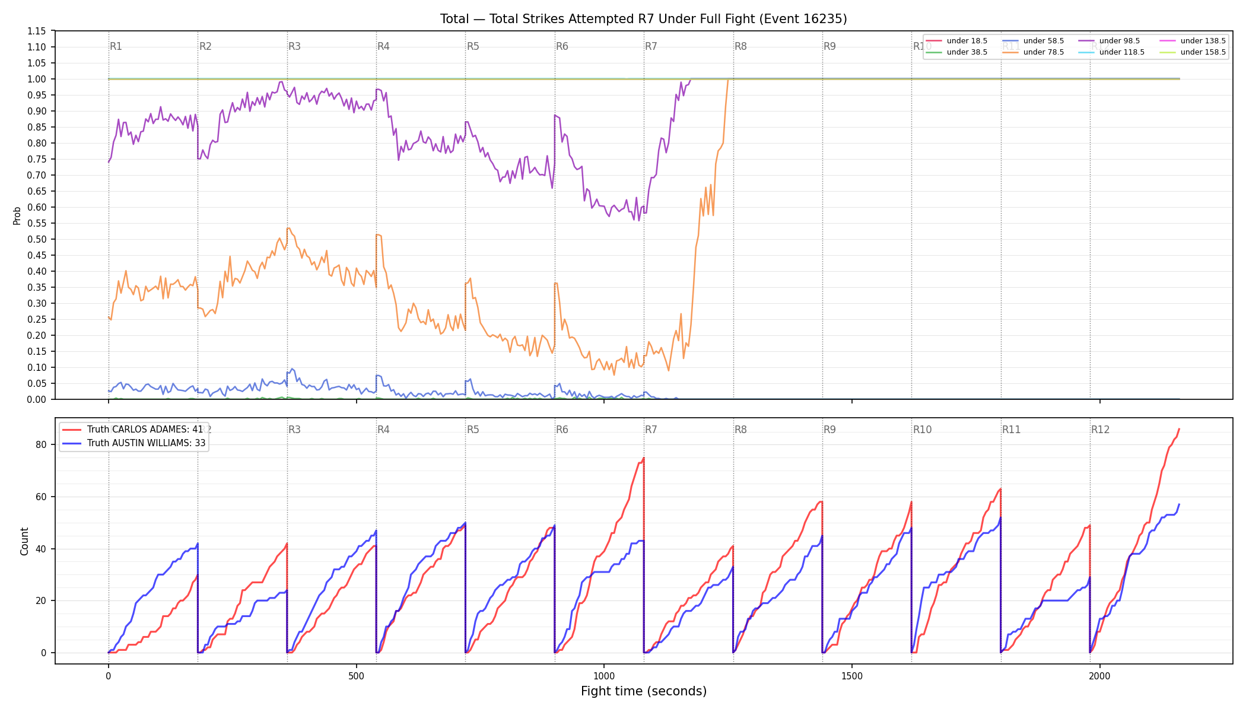Click the R6 round label in Count chart
Viewport: 1246px width, 712px height.
(x=562, y=430)
